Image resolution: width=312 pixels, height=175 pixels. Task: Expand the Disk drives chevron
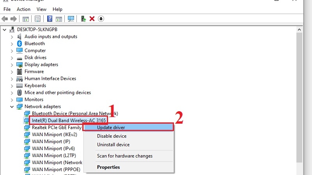click(12, 58)
